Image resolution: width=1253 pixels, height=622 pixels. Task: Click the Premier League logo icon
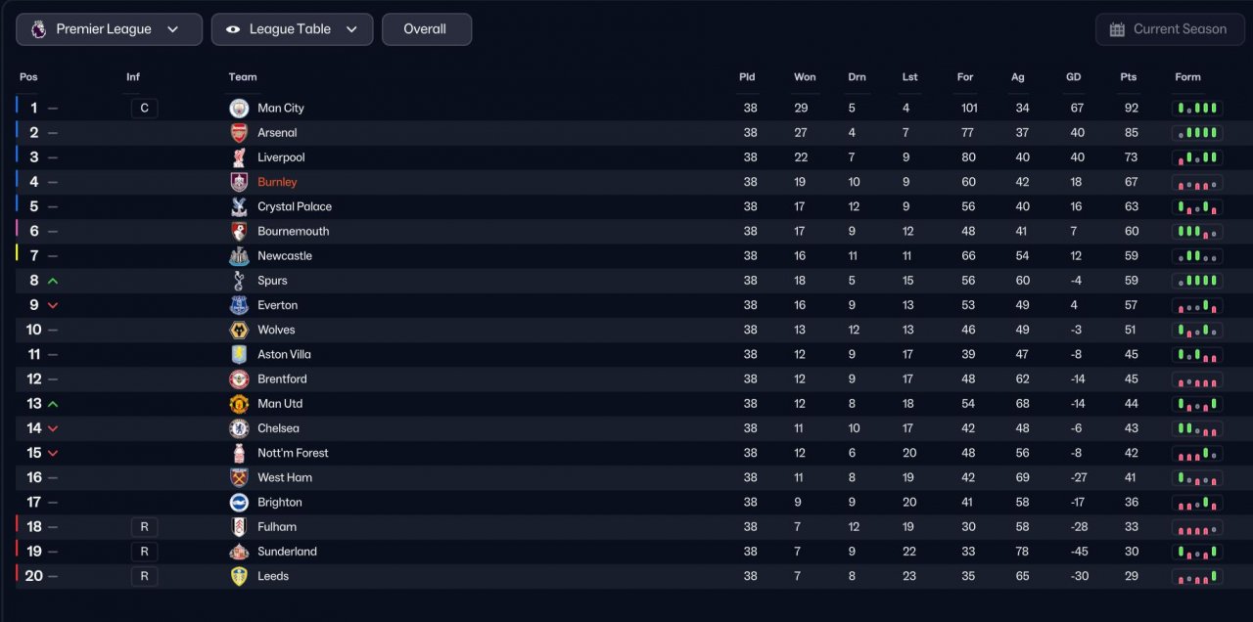38,29
